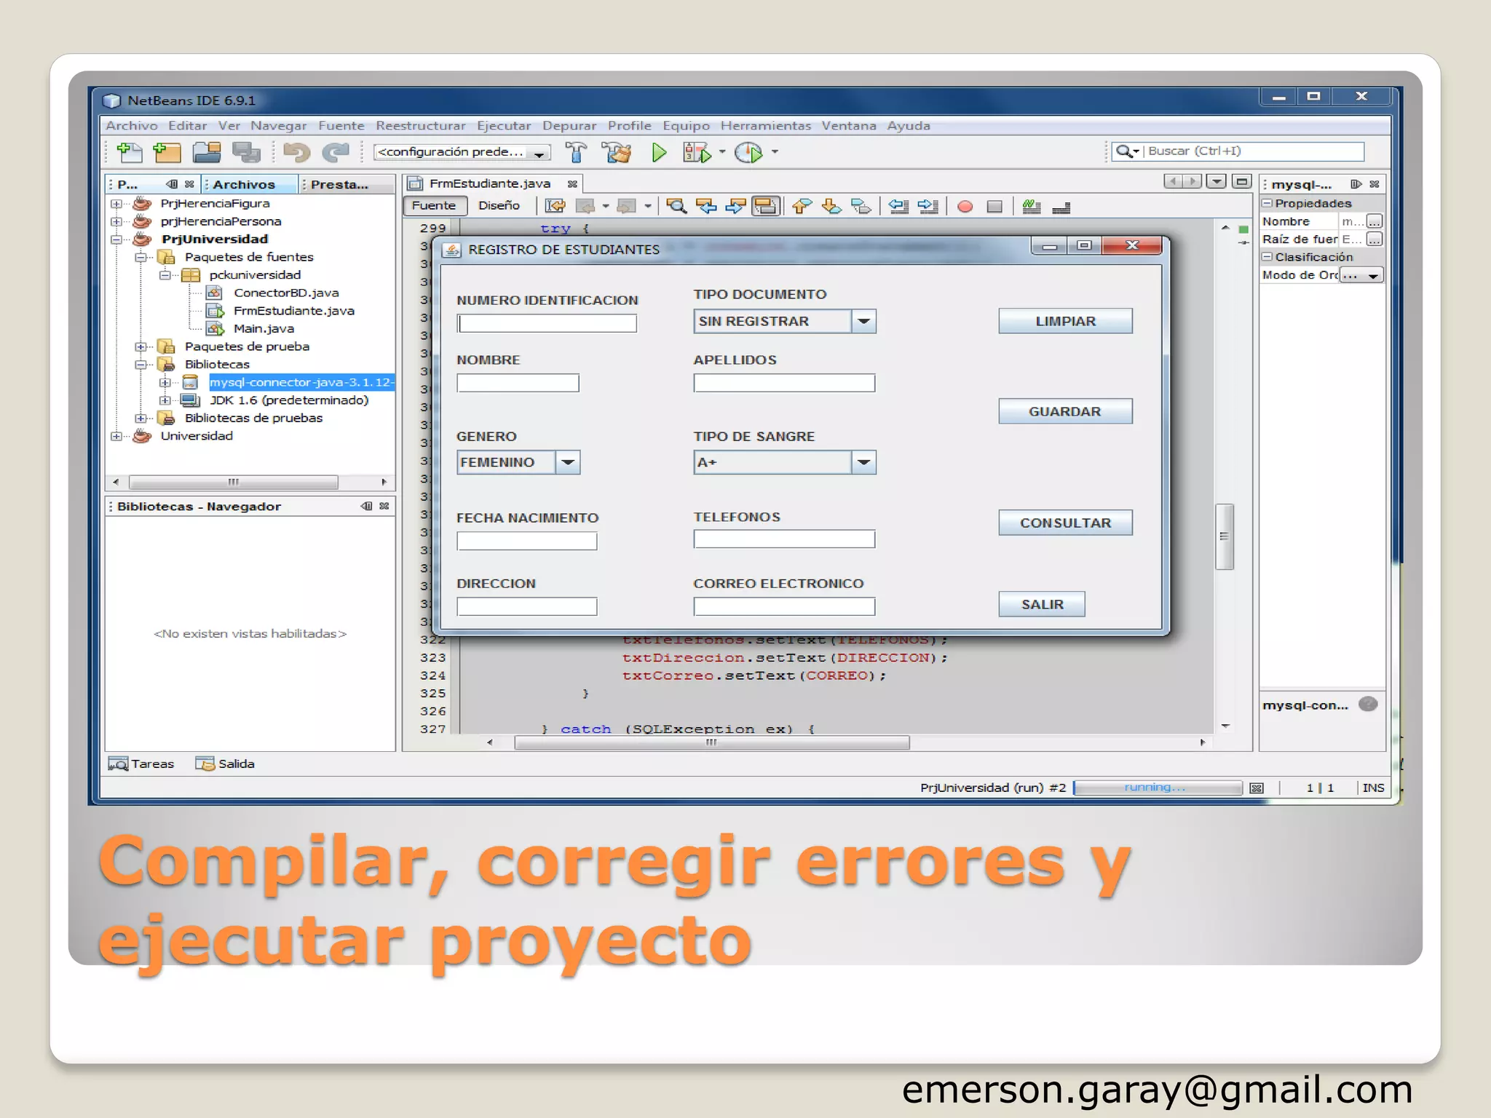Click the red Start Macro Recording icon

(965, 207)
